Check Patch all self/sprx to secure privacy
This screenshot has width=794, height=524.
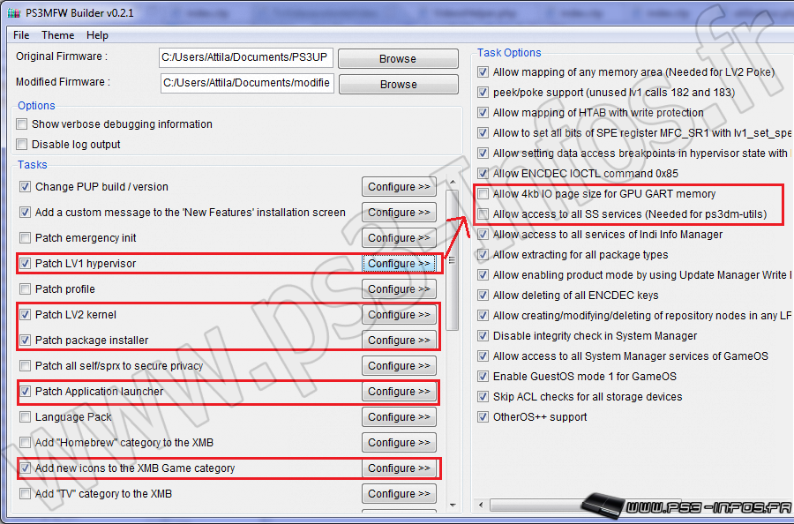pyautogui.click(x=25, y=365)
